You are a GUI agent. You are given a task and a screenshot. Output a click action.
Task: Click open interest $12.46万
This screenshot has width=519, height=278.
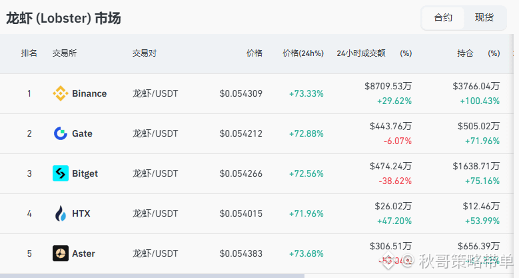coord(481,206)
